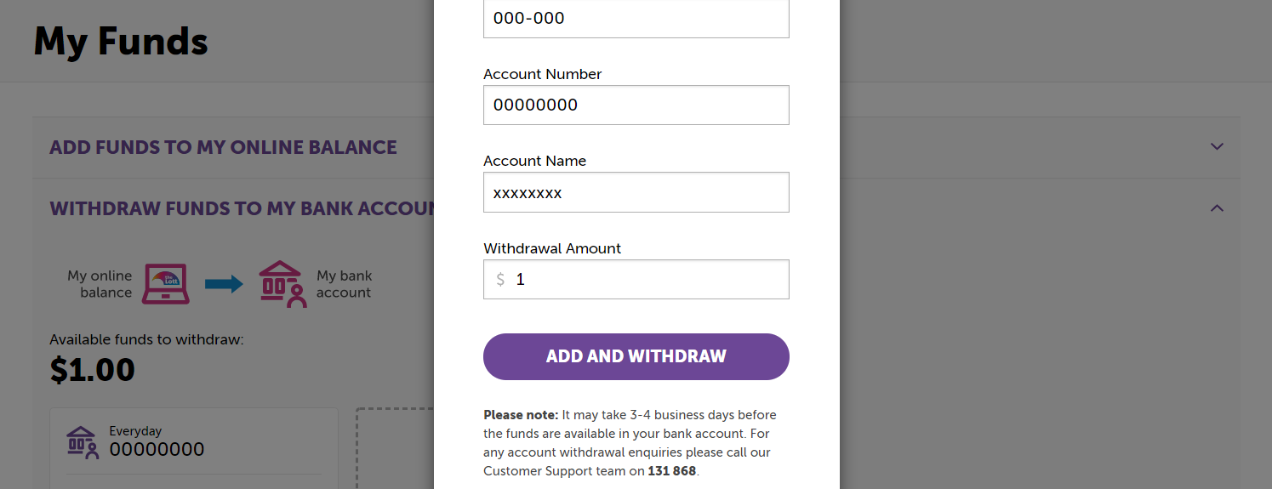Click the laptop online balance icon
Viewport: 1272px width, 489px height.
pos(166,284)
